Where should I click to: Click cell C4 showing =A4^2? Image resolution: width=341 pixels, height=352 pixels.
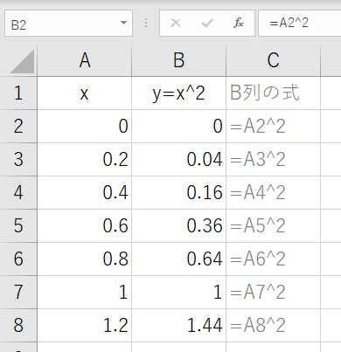[273, 192]
